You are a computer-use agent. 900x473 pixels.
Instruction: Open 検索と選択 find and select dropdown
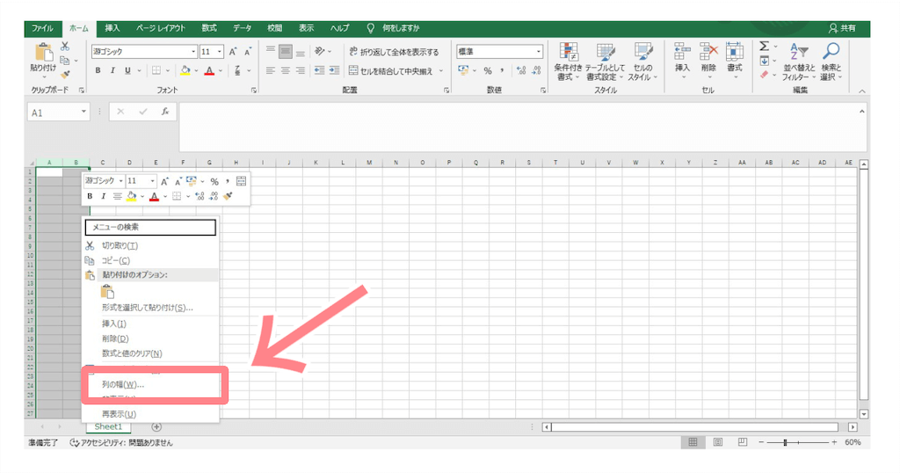(x=831, y=62)
